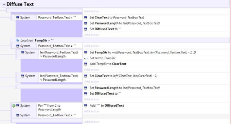The image size is (231, 124).
Task: Select the Local text TempStr variable icon
Action: 18,40
